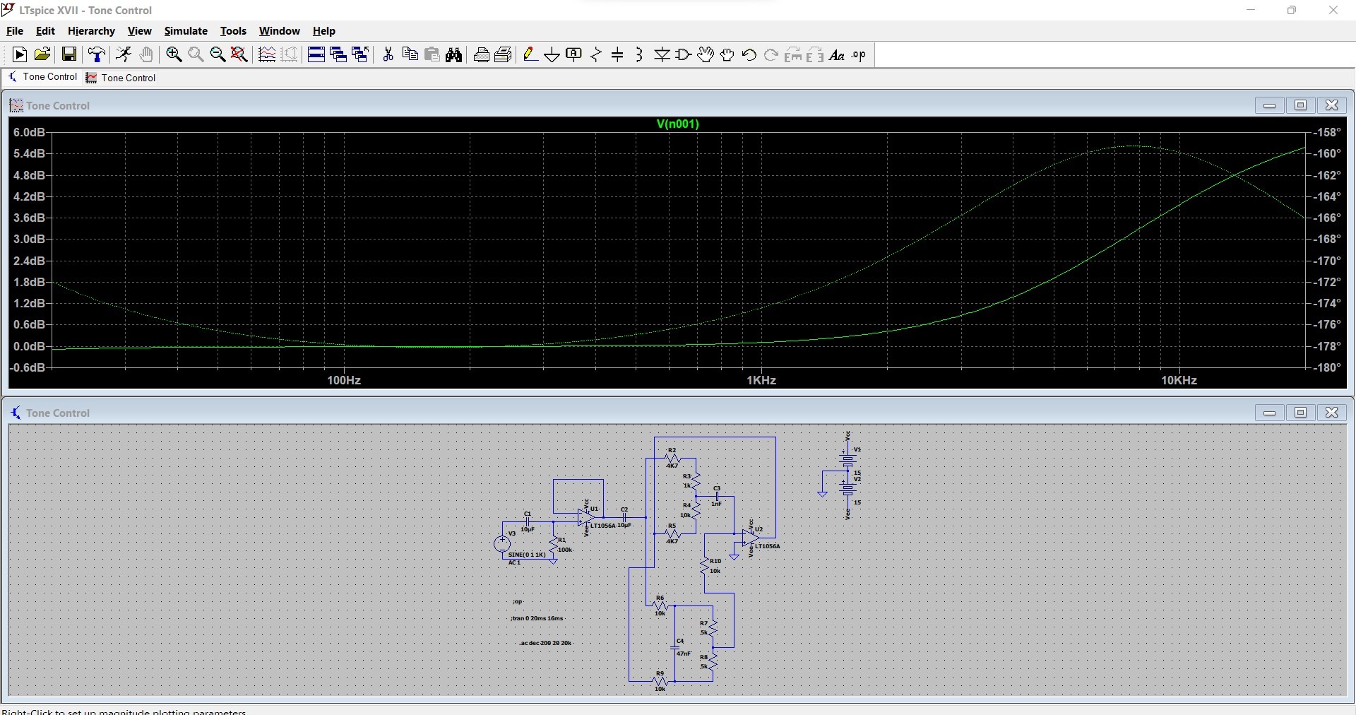
Task: Click the Cut scissors icon
Action: point(388,54)
